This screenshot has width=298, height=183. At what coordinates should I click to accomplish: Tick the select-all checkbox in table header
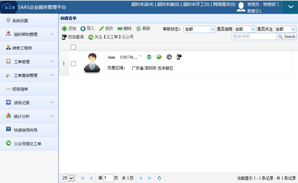point(73,47)
